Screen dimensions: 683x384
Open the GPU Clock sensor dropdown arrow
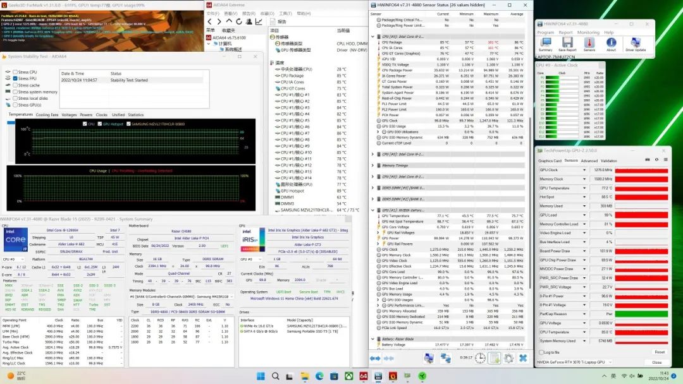[584, 170]
